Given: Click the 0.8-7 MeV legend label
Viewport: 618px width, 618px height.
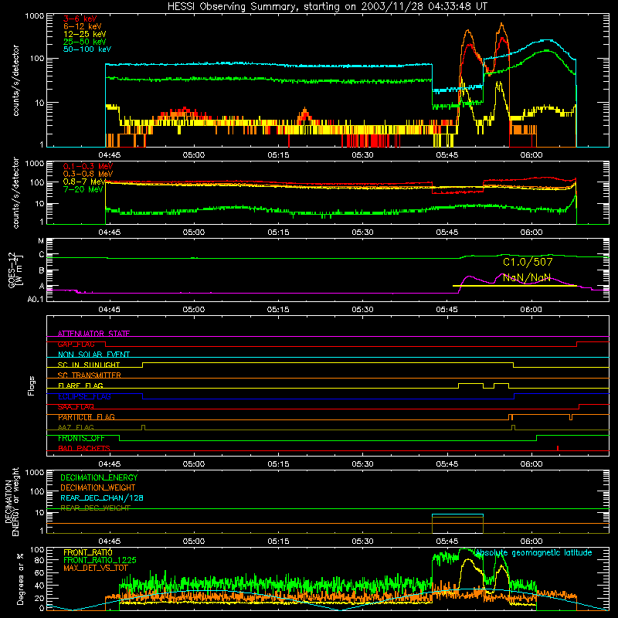Looking at the screenshot, I should click(84, 182).
